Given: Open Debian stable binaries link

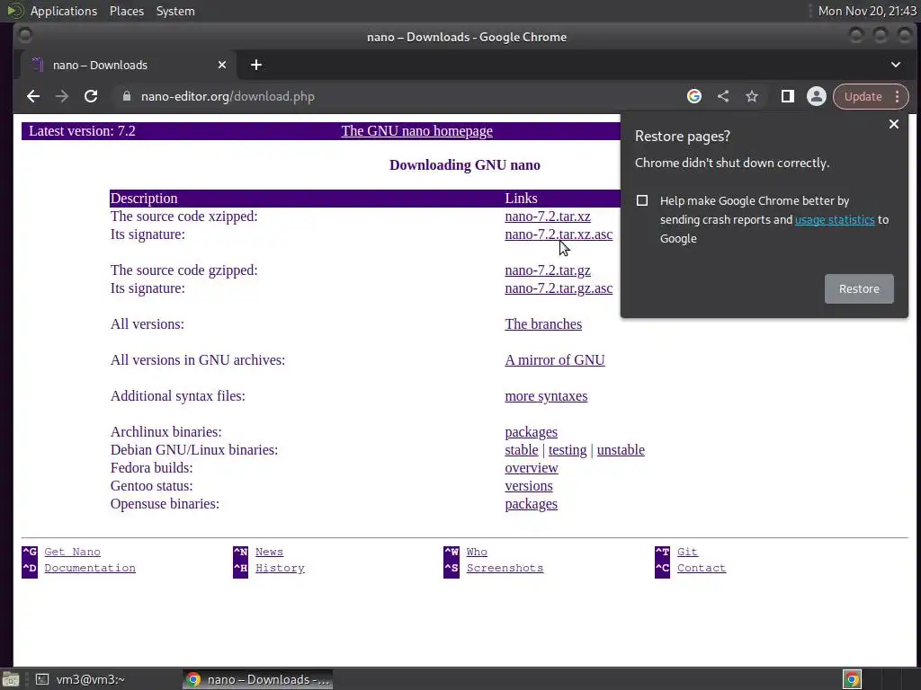Looking at the screenshot, I should tap(522, 450).
